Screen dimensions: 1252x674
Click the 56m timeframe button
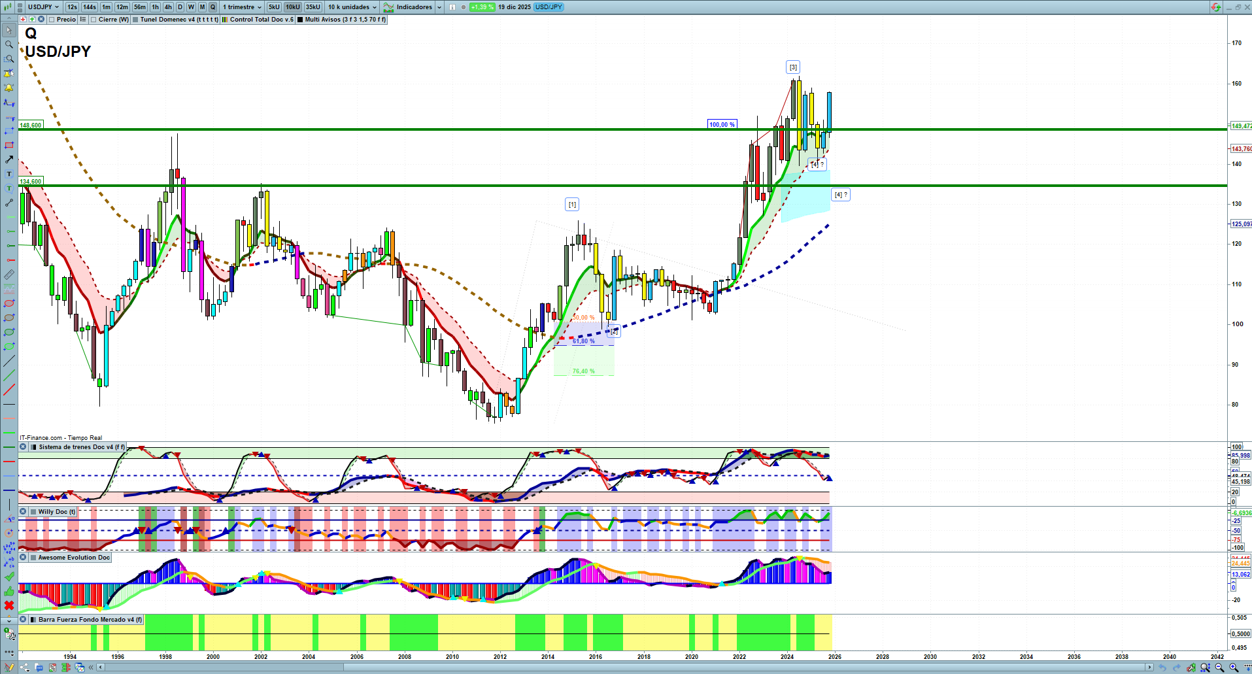tap(140, 7)
